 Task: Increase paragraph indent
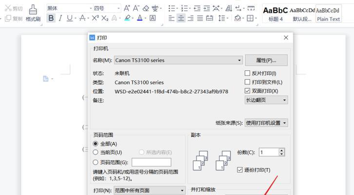point(207,9)
